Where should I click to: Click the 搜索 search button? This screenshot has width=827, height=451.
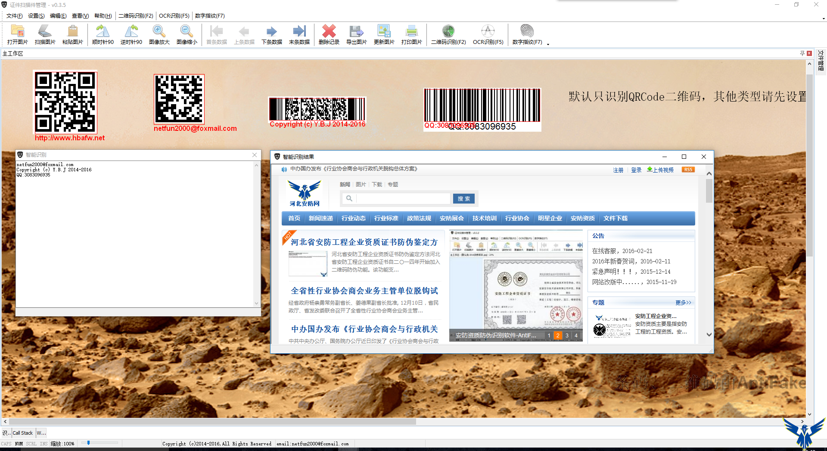pos(464,198)
